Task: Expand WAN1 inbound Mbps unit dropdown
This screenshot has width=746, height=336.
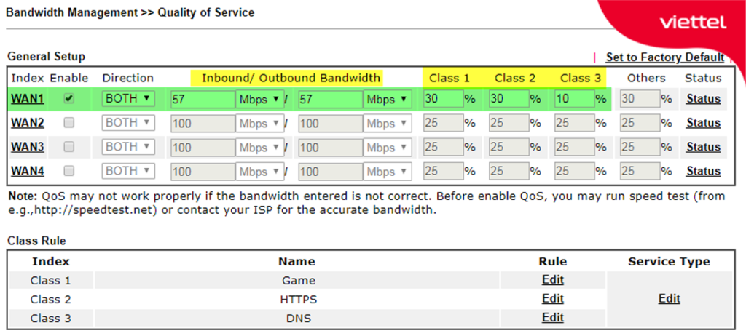Action: tap(259, 100)
